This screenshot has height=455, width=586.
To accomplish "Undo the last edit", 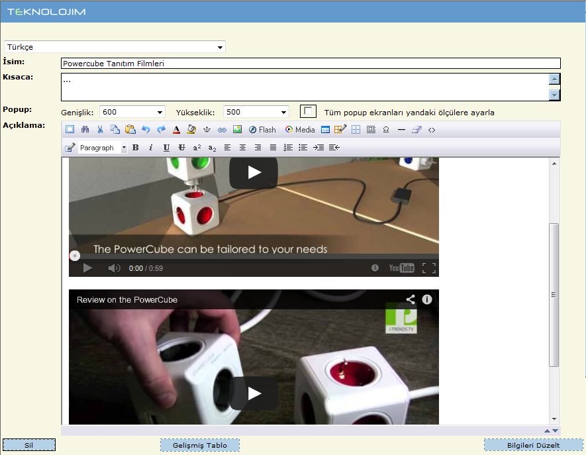I will point(146,130).
